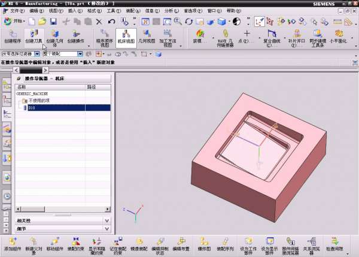
Task: Click the Zoom magnifier icon
Action: [178, 22]
